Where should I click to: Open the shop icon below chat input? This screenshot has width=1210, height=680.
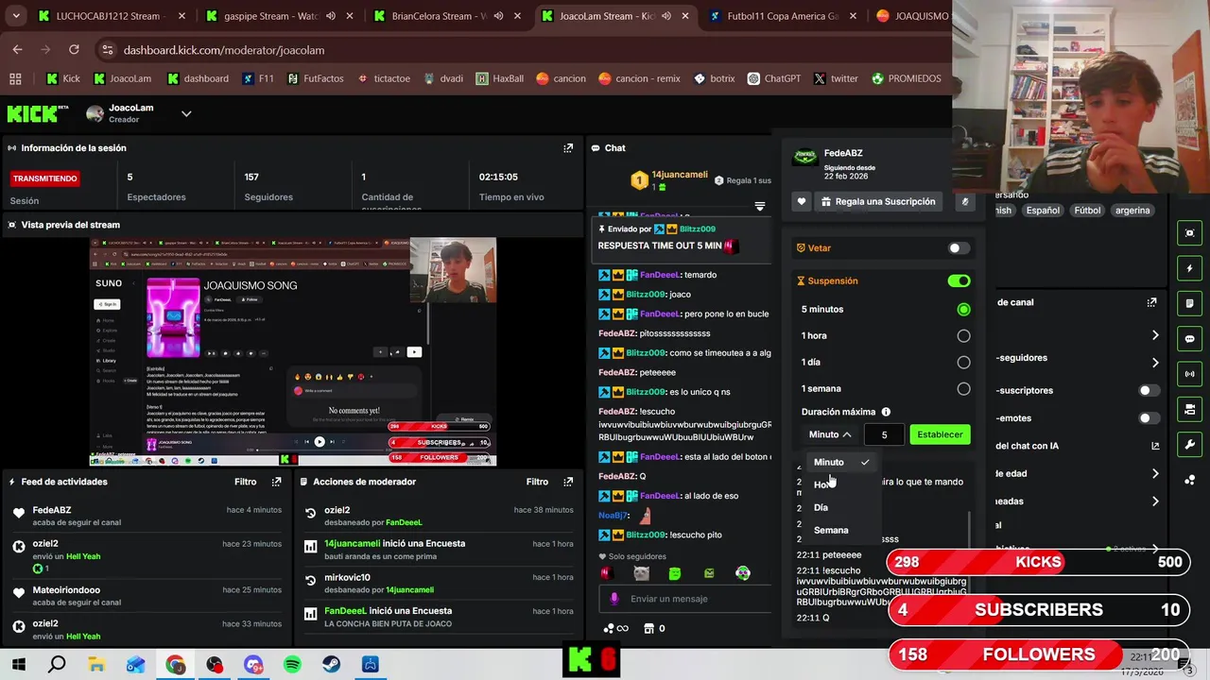(x=648, y=628)
